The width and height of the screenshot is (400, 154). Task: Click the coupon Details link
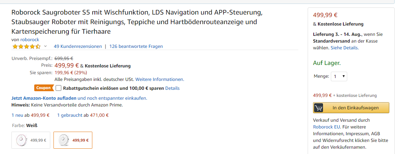coord(173,88)
